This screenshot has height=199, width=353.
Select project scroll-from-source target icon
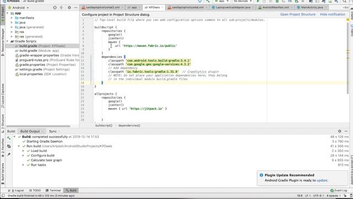coord(55,8)
